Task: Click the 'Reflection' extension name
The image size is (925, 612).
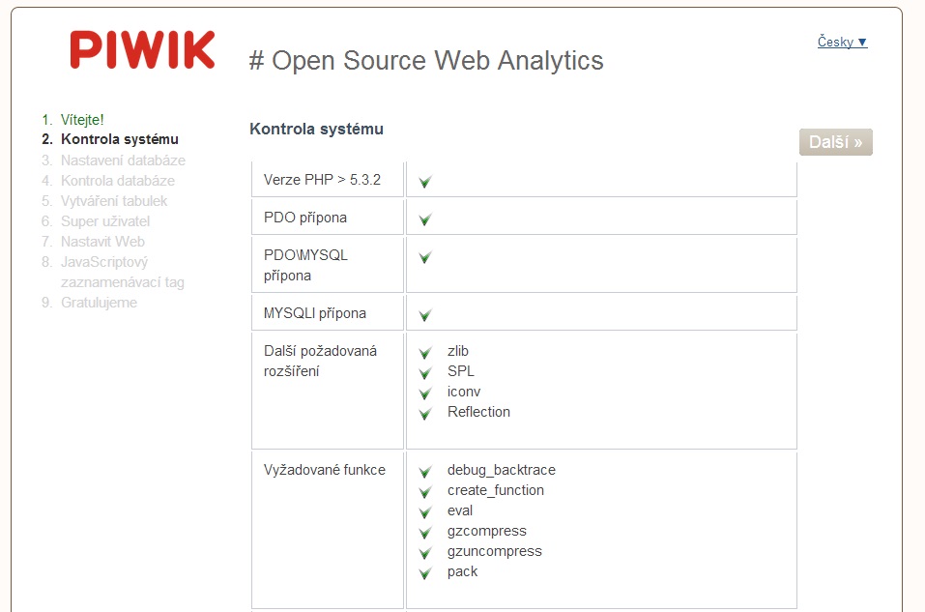Action: [x=478, y=412]
